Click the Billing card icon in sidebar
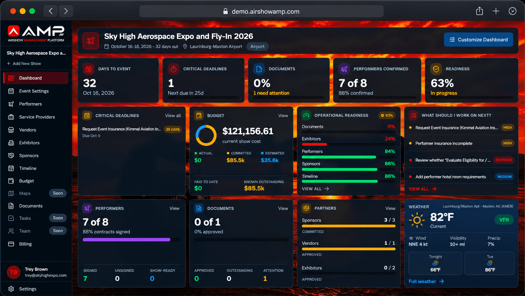The height and width of the screenshot is (296, 525). click(11, 244)
